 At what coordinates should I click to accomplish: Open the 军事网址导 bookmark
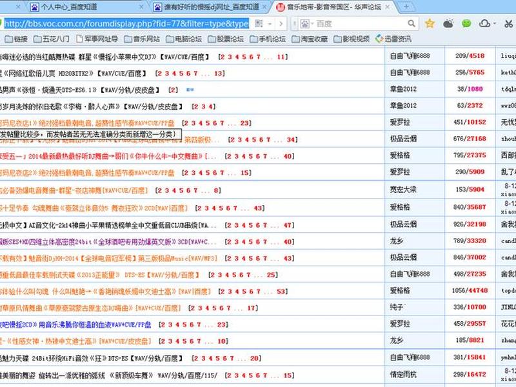97,39
